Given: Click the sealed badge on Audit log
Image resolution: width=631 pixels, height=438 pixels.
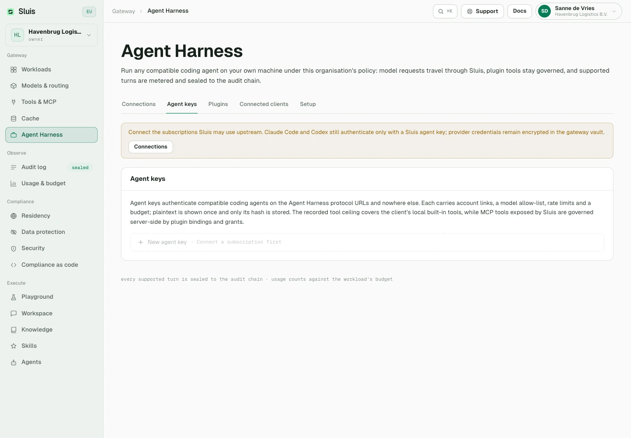Looking at the screenshot, I should tap(80, 168).
